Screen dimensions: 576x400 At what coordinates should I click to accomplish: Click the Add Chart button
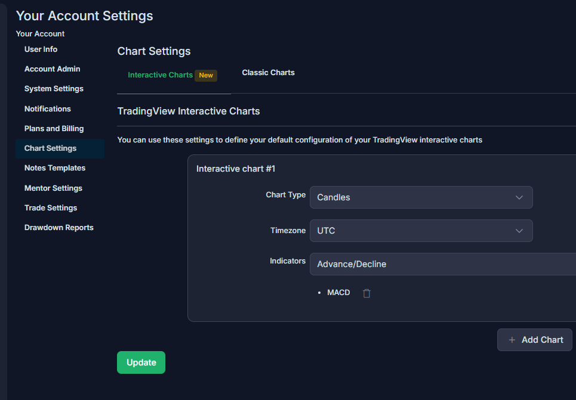point(534,340)
